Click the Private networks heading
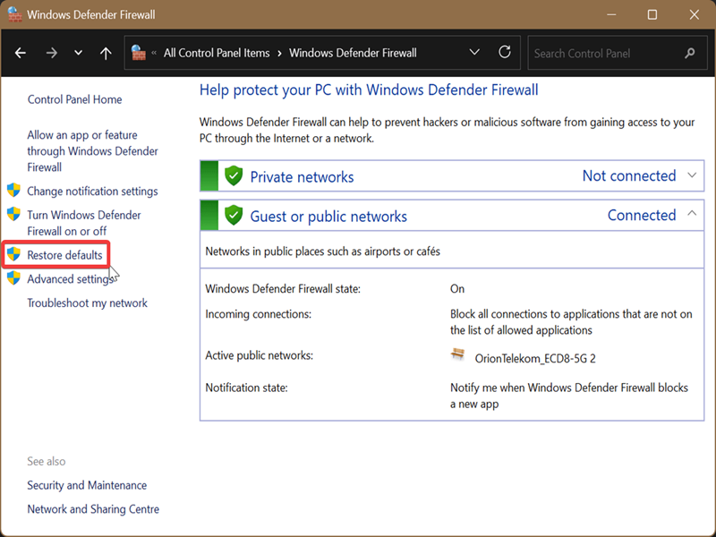 coord(302,176)
